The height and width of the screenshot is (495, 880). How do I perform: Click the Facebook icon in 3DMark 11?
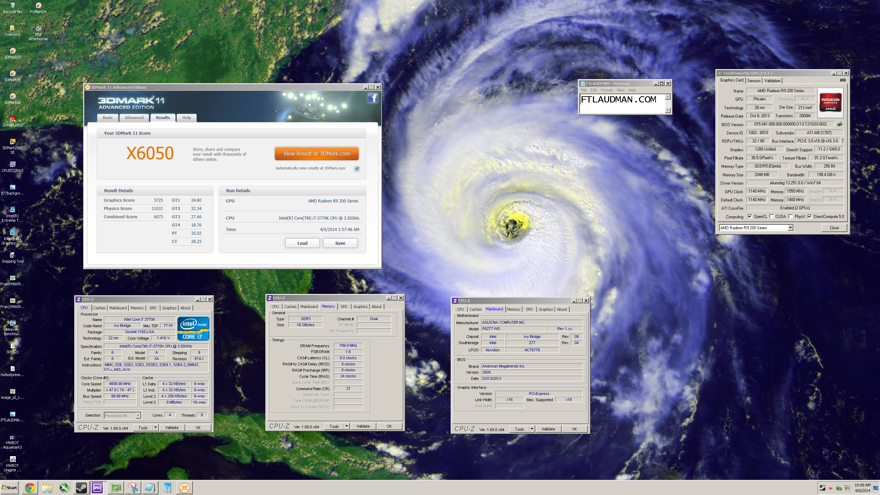(373, 98)
